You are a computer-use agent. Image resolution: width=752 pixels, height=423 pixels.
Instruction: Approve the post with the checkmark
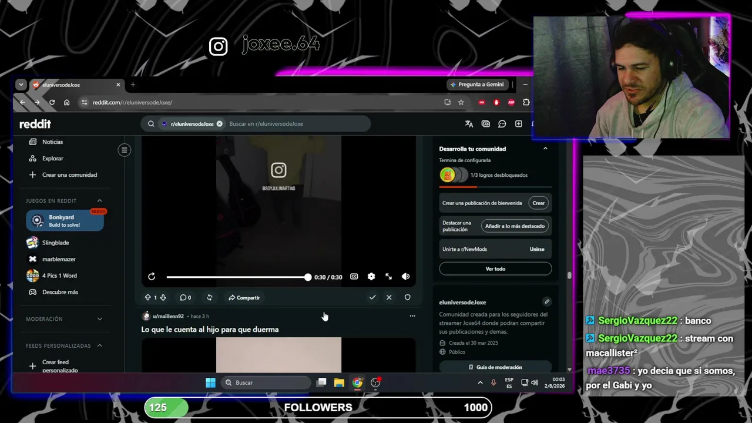(372, 298)
